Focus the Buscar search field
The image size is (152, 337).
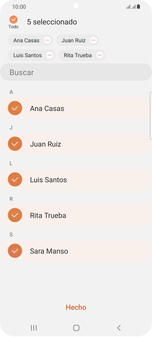tap(76, 72)
